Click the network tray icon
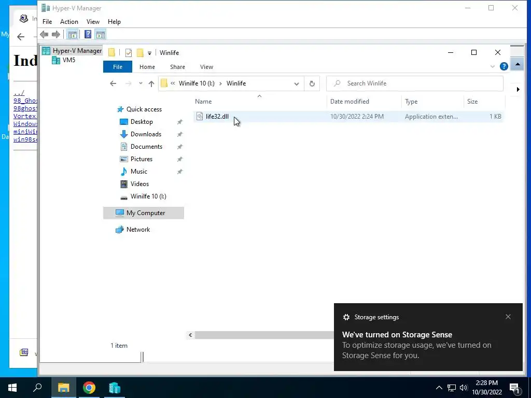531x398 pixels. point(452,388)
